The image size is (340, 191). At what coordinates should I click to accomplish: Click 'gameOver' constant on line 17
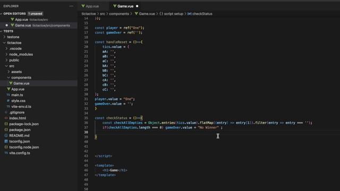click(114, 32)
